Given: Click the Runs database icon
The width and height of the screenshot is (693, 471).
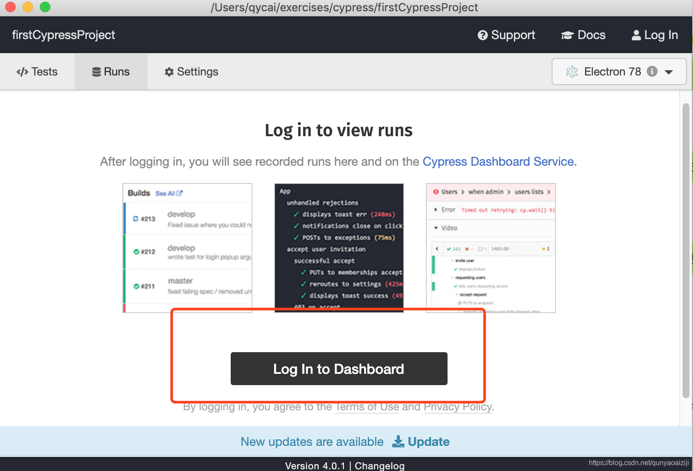Looking at the screenshot, I should tap(96, 72).
